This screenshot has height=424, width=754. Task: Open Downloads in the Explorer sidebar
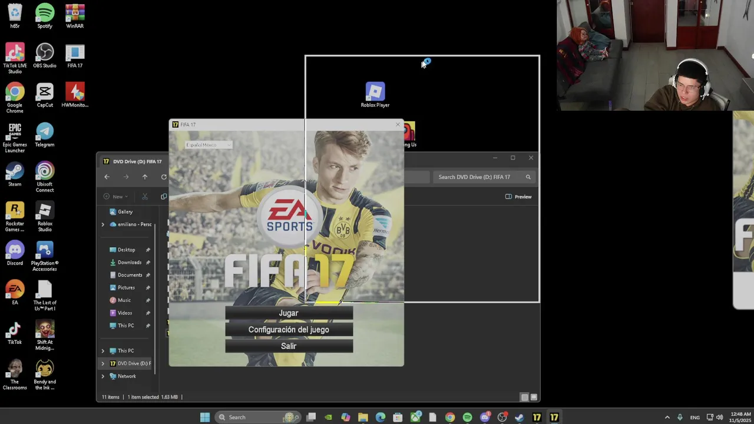coord(129,263)
